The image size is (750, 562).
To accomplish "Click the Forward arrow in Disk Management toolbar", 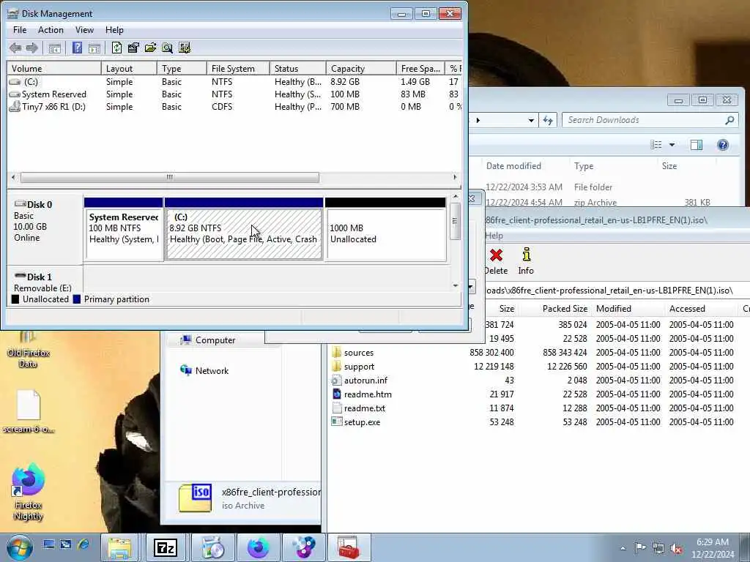I will point(32,48).
